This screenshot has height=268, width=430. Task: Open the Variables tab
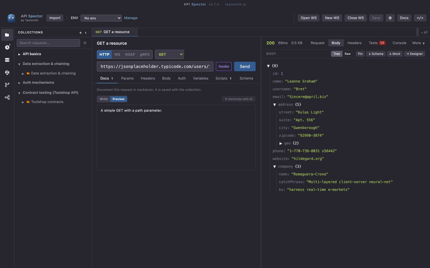pyautogui.click(x=200, y=78)
